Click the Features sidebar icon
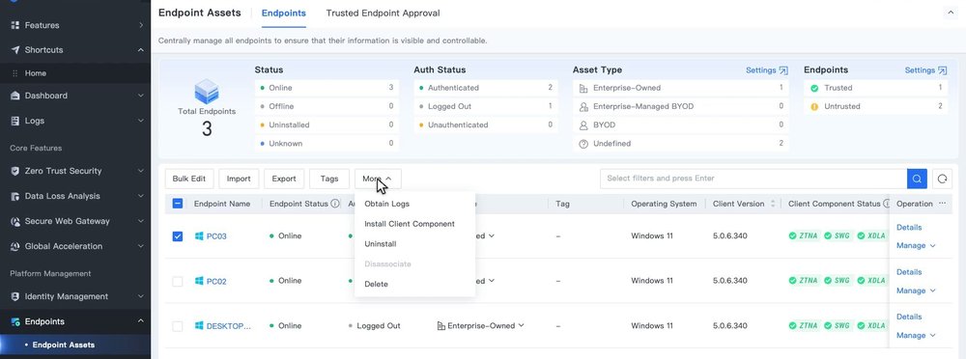 (x=15, y=25)
